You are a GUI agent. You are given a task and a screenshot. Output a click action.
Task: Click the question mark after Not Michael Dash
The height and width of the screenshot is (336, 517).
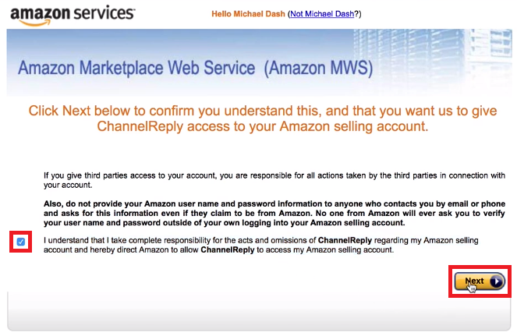coord(356,14)
